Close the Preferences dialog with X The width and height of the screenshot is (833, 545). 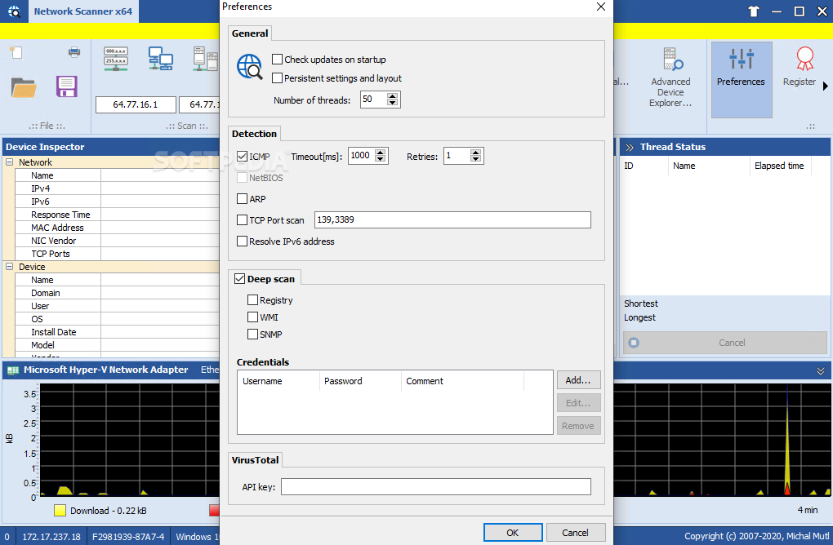coord(601,7)
